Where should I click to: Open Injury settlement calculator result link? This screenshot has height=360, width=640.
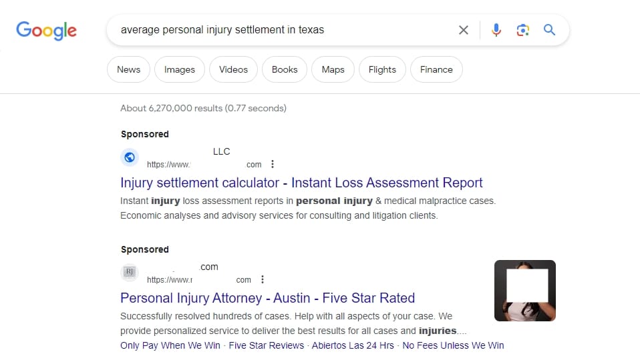[x=301, y=183]
